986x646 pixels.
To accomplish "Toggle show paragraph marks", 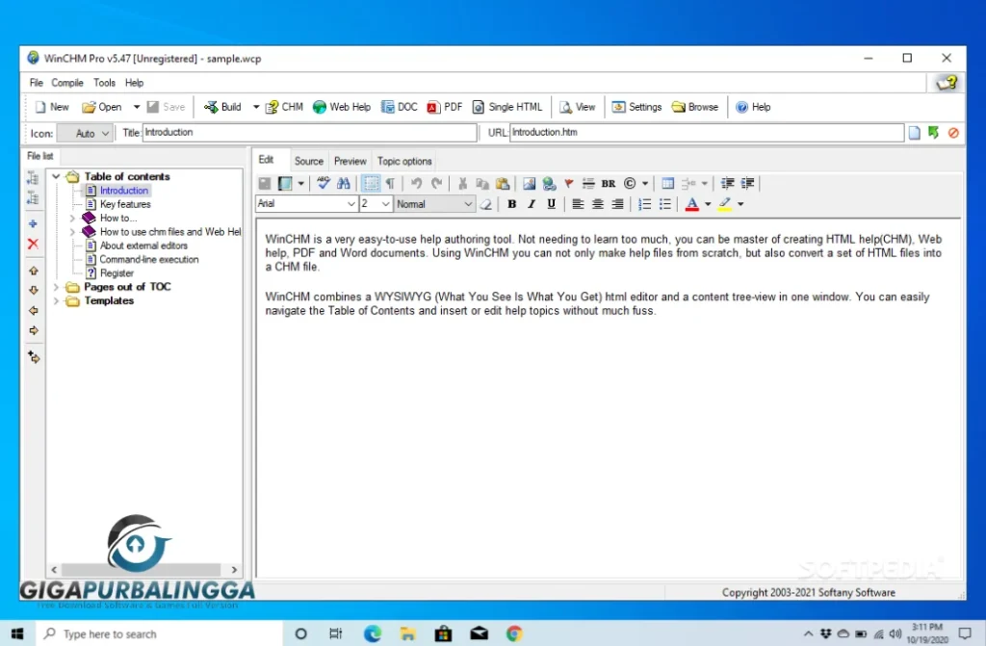I will [x=390, y=183].
